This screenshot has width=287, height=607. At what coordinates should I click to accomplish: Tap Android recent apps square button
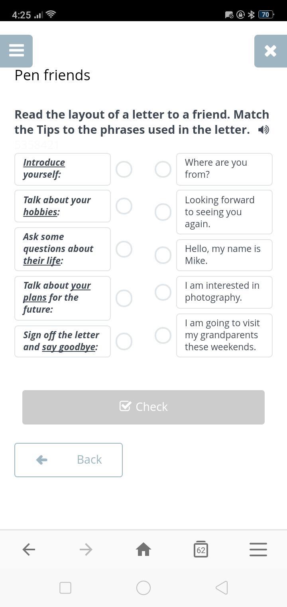65,588
